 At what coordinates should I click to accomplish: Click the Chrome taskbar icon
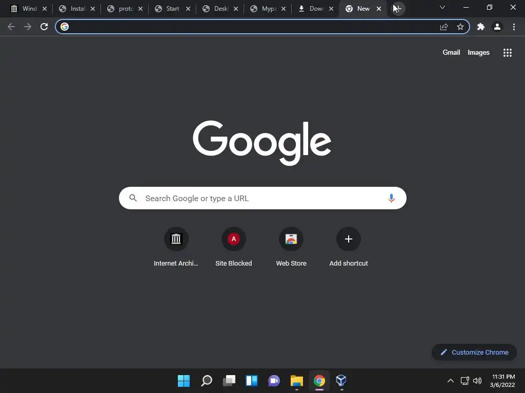319,381
